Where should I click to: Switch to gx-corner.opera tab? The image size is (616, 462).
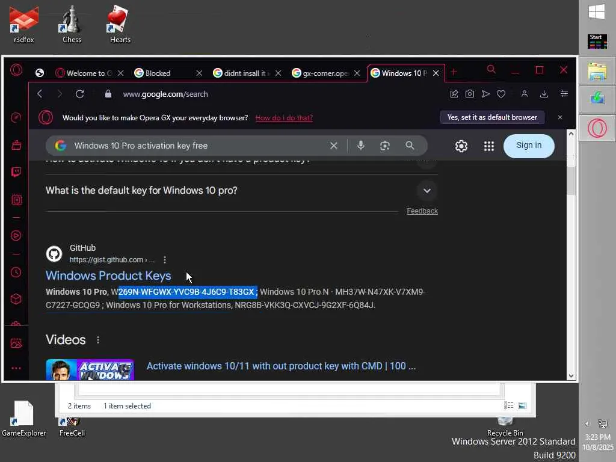pyautogui.click(x=325, y=73)
